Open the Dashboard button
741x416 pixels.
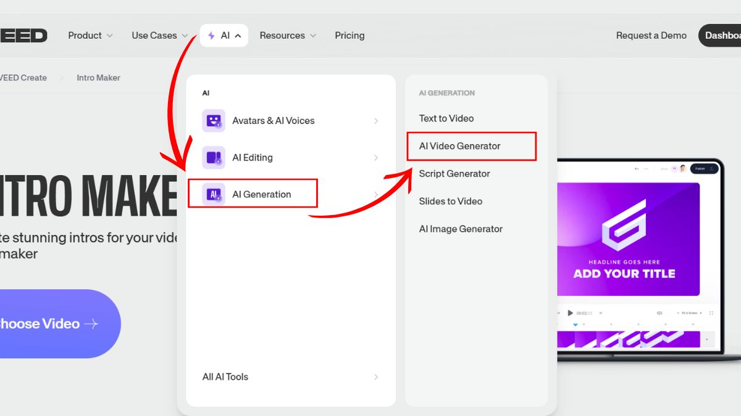click(x=720, y=36)
